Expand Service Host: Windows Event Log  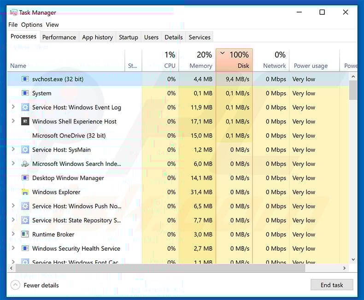click(x=13, y=107)
